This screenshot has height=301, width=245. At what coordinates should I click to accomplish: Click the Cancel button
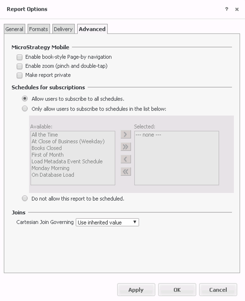(x=218, y=290)
